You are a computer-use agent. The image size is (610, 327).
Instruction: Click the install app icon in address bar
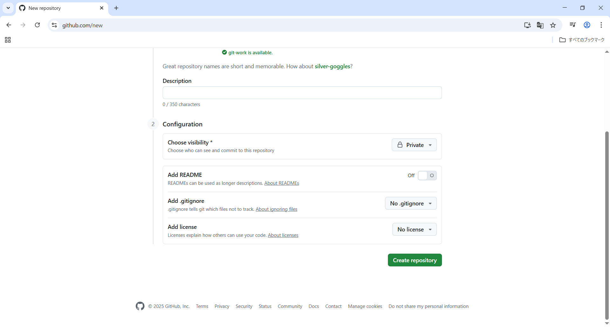(x=527, y=25)
